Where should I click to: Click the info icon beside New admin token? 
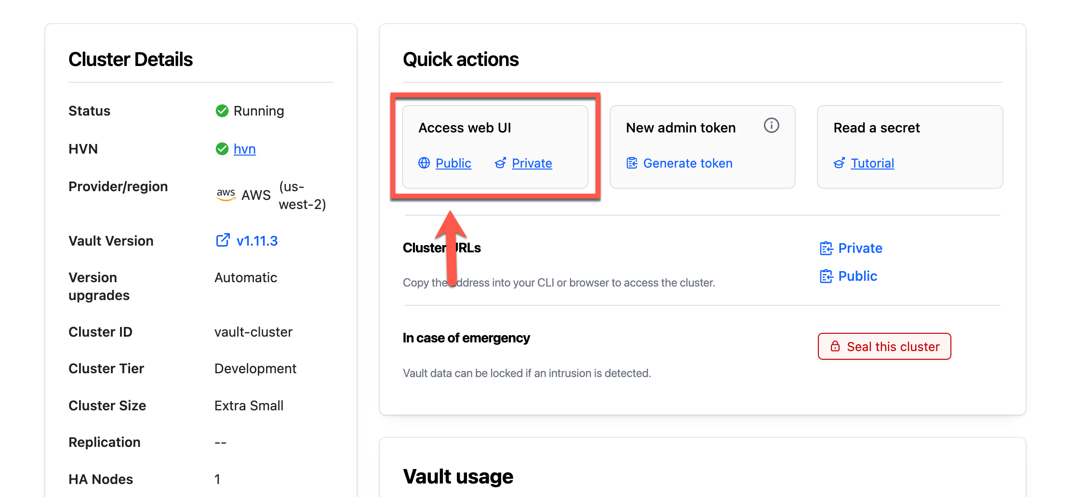coord(771,126)
